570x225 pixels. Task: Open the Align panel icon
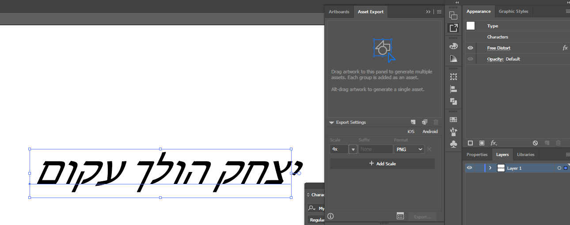(453, 89)
